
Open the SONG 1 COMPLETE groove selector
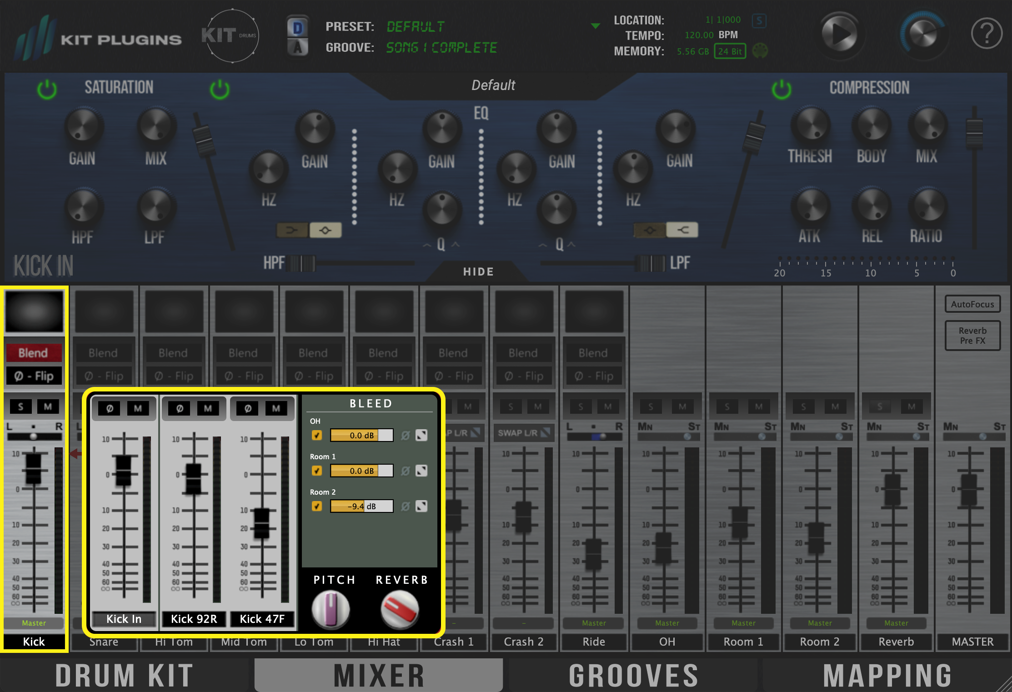[441, 48]
